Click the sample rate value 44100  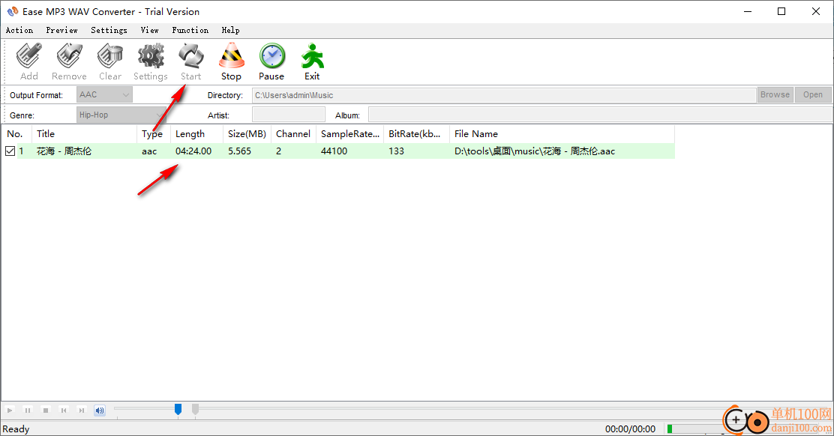(x=334, y=151)
